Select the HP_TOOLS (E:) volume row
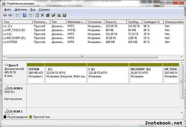 click(93, 30)
